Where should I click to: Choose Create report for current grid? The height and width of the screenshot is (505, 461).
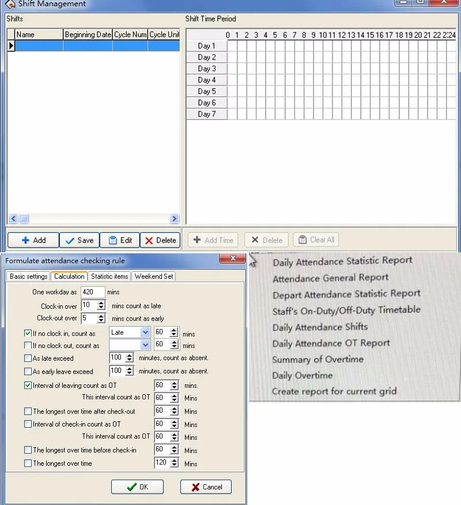pyautogui.click(x=334, y=391)
